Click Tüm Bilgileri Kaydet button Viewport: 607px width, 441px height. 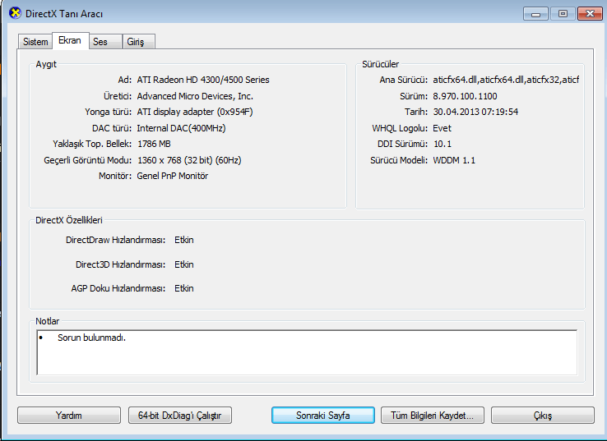tap(433, 415)
